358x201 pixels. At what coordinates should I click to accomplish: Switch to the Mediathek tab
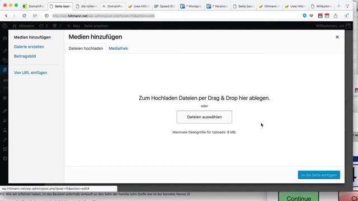(x=118, y=49)
